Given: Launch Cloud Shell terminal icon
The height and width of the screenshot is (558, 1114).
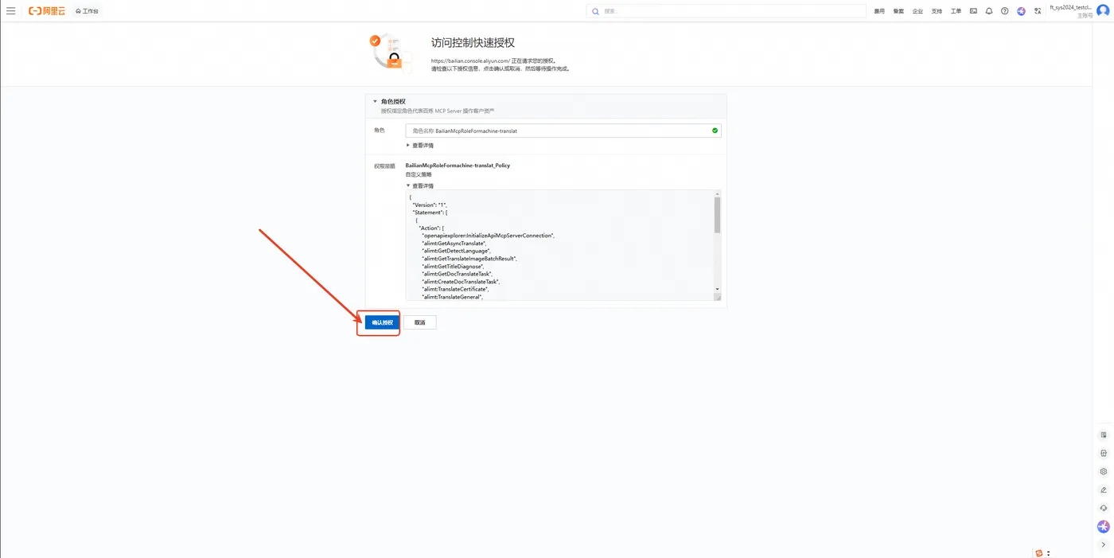Looking at the screenshot, I should pos(973,11).
